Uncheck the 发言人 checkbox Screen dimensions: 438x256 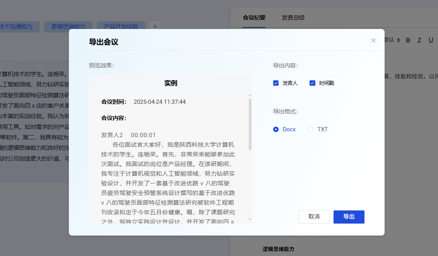click(276, 83)
